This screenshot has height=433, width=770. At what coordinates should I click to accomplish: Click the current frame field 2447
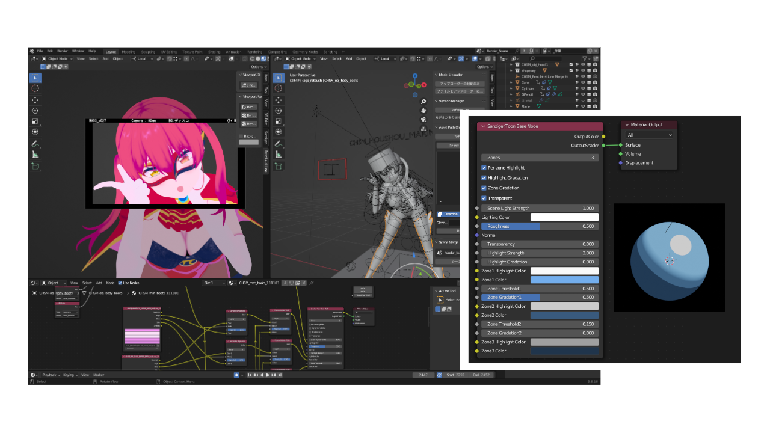423,375
